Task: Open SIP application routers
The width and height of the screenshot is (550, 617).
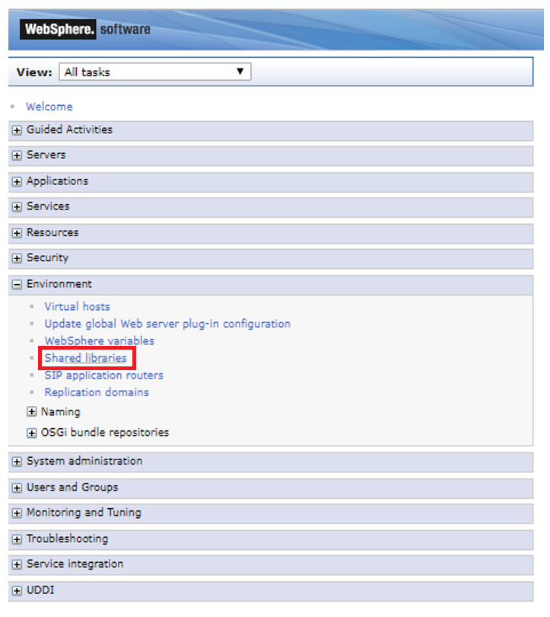Action: pyautogui.click(x=103, y=375)
